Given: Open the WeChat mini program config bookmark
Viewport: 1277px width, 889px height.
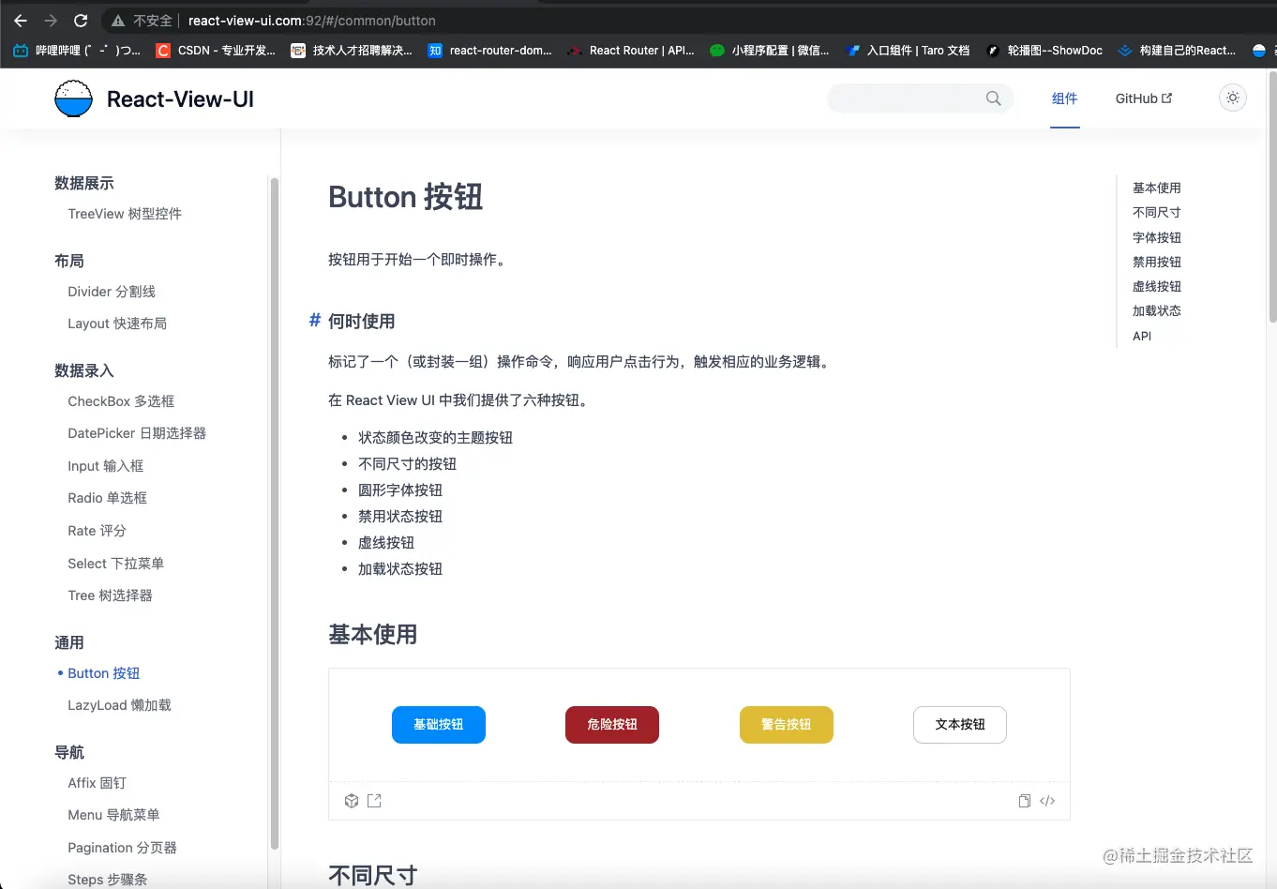Looking at the screenshot, I should pyautogui.click(x=770, y=51).
